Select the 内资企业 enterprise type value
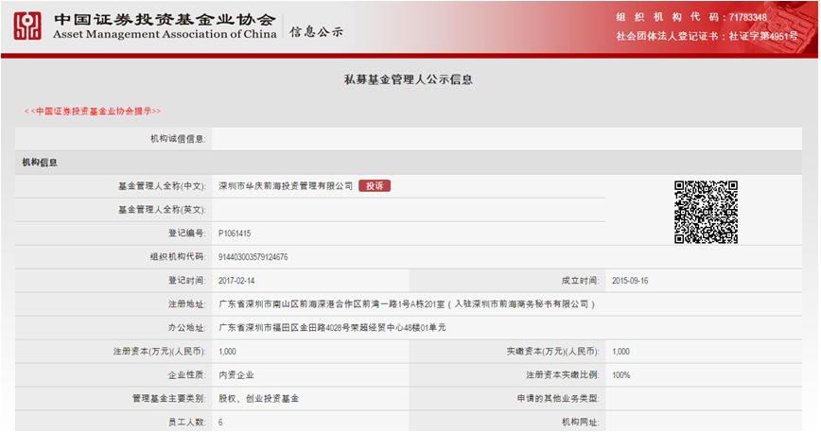Image resolution: width=821 pixels, height=432 pixels. [236, 375]
